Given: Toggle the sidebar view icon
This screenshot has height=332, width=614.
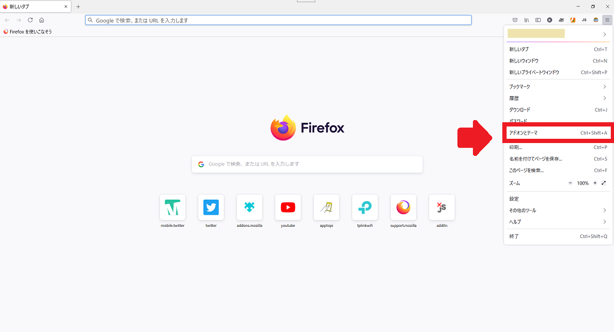Looking at the screenshot, I should point(538,20).
